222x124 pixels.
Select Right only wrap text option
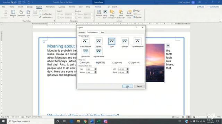click(117, 63)
